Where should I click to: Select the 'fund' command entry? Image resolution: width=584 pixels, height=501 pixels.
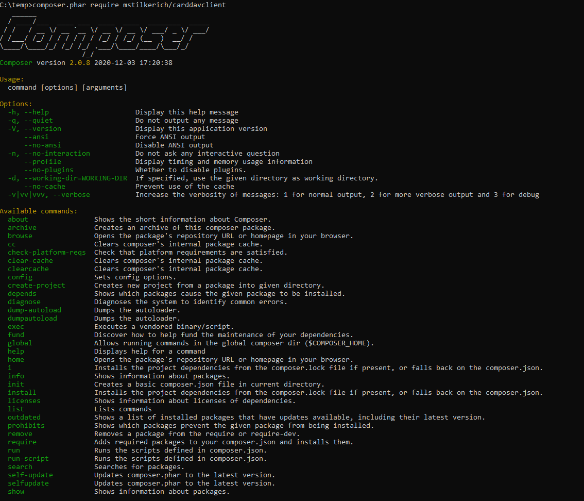pyautogui.click(x=15, y=335)
